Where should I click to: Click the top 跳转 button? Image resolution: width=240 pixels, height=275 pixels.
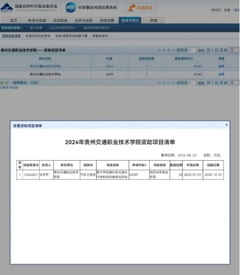click(x=201, y=50)
